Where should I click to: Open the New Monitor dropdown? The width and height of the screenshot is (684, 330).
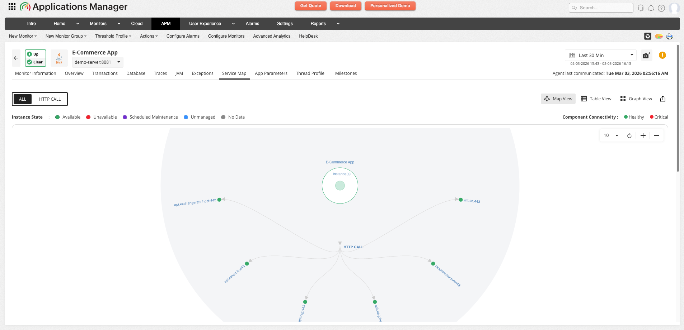pyautogui.click(x=23, y=36)
